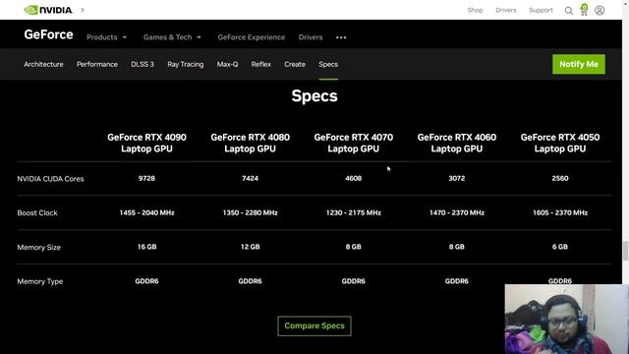Viewport: 629px width, 354px height.
Task: Go to the Reflex section tab
Action: pos(261,64)
